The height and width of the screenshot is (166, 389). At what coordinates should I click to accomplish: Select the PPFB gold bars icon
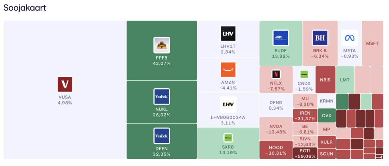click(161, 45)
